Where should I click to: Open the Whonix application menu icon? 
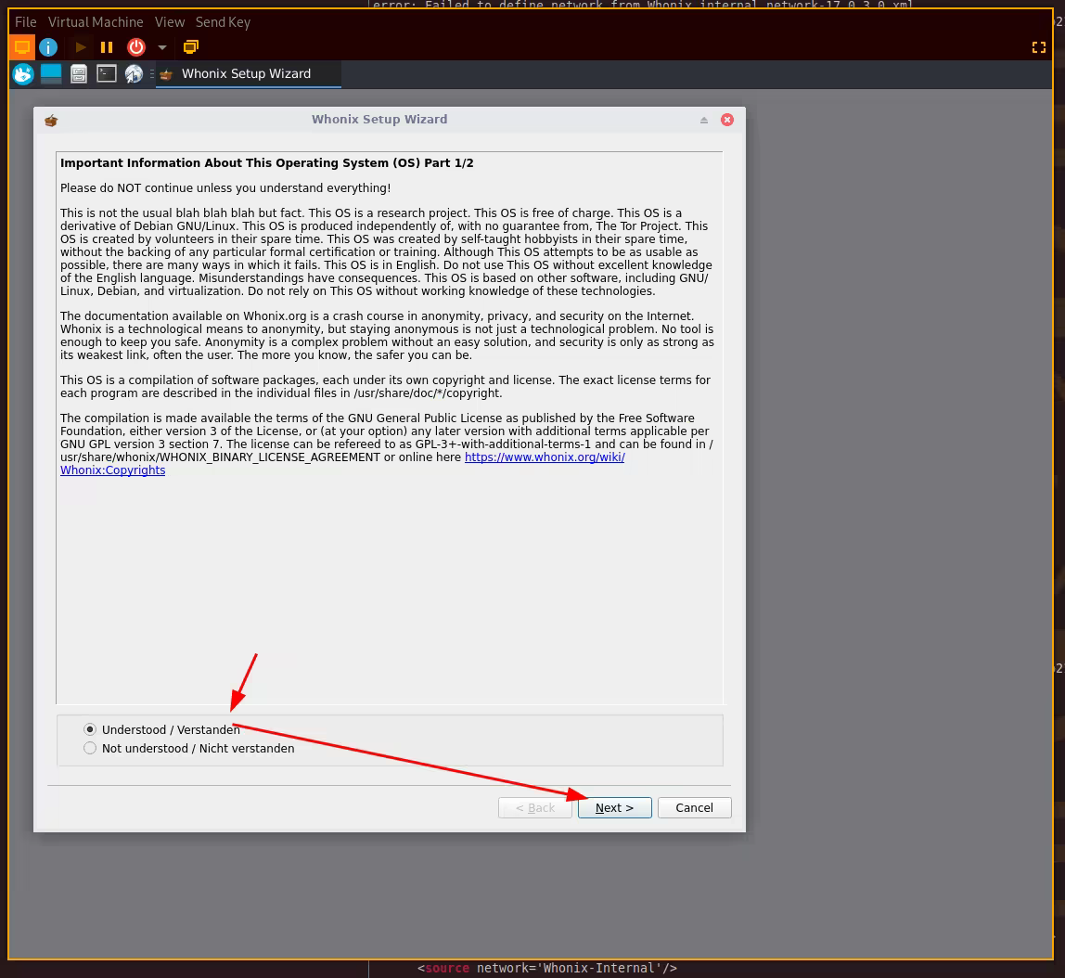(23, 73)
